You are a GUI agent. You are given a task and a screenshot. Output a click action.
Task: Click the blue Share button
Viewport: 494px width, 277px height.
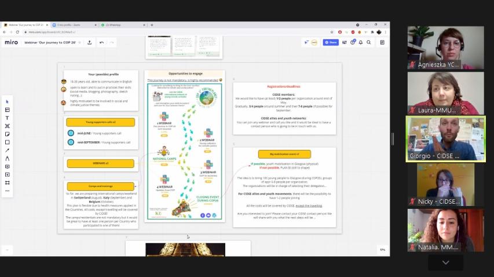[x=331, y=42]
